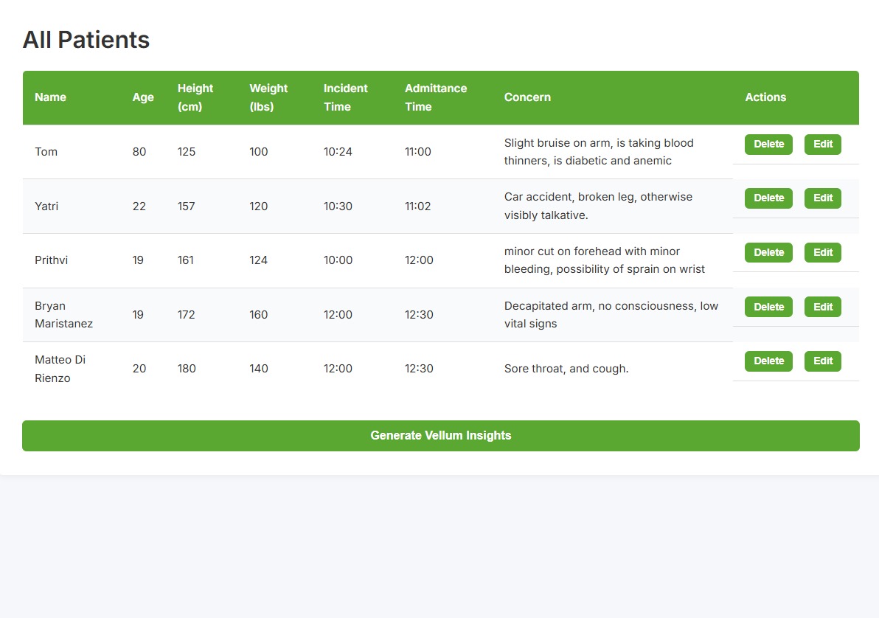
Task: Click Bryan's height value 172
Action: (186, 315)
